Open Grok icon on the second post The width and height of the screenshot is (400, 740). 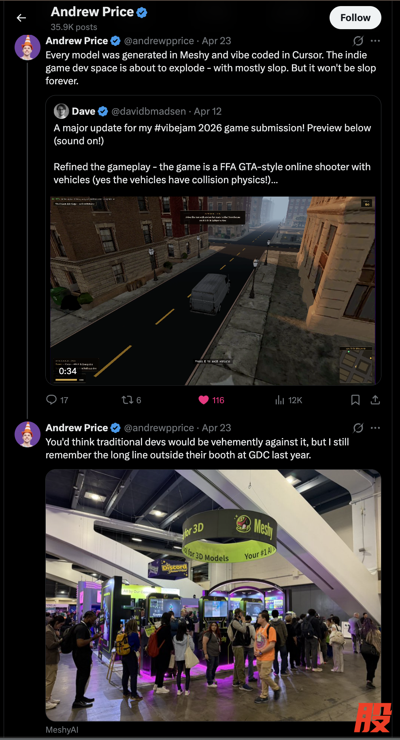pyautogui.click(x=358, y=428)
